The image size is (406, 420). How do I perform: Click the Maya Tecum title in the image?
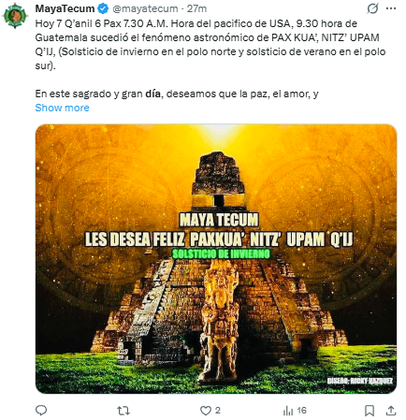pos(219,220)
